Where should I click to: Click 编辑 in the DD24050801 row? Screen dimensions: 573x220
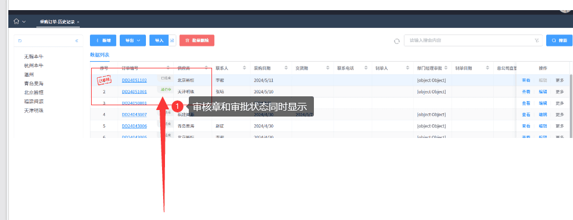[x=543, y=103]
